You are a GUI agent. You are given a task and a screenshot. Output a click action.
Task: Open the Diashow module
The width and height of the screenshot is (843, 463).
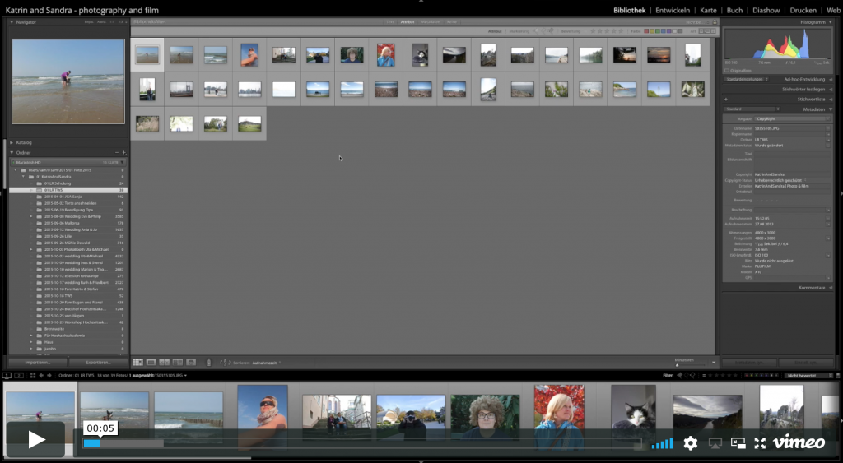point(766,10)
